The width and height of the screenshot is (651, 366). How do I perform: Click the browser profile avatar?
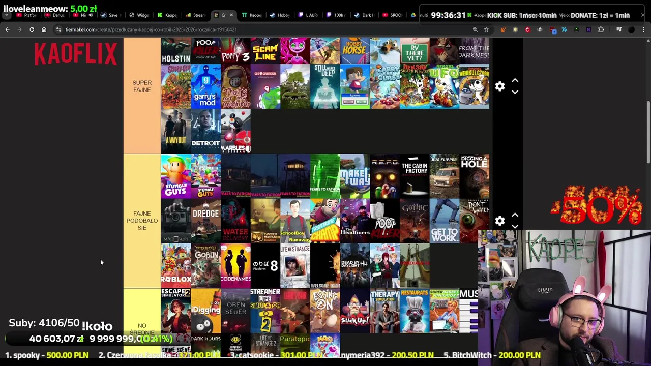click(631, 29)
